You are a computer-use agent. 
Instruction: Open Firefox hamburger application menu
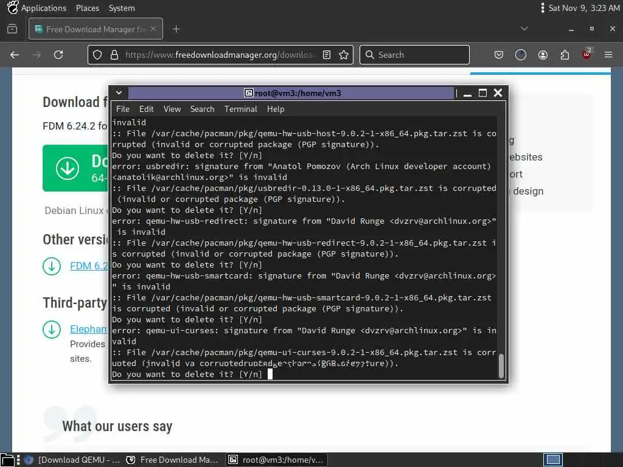[608, 55]
